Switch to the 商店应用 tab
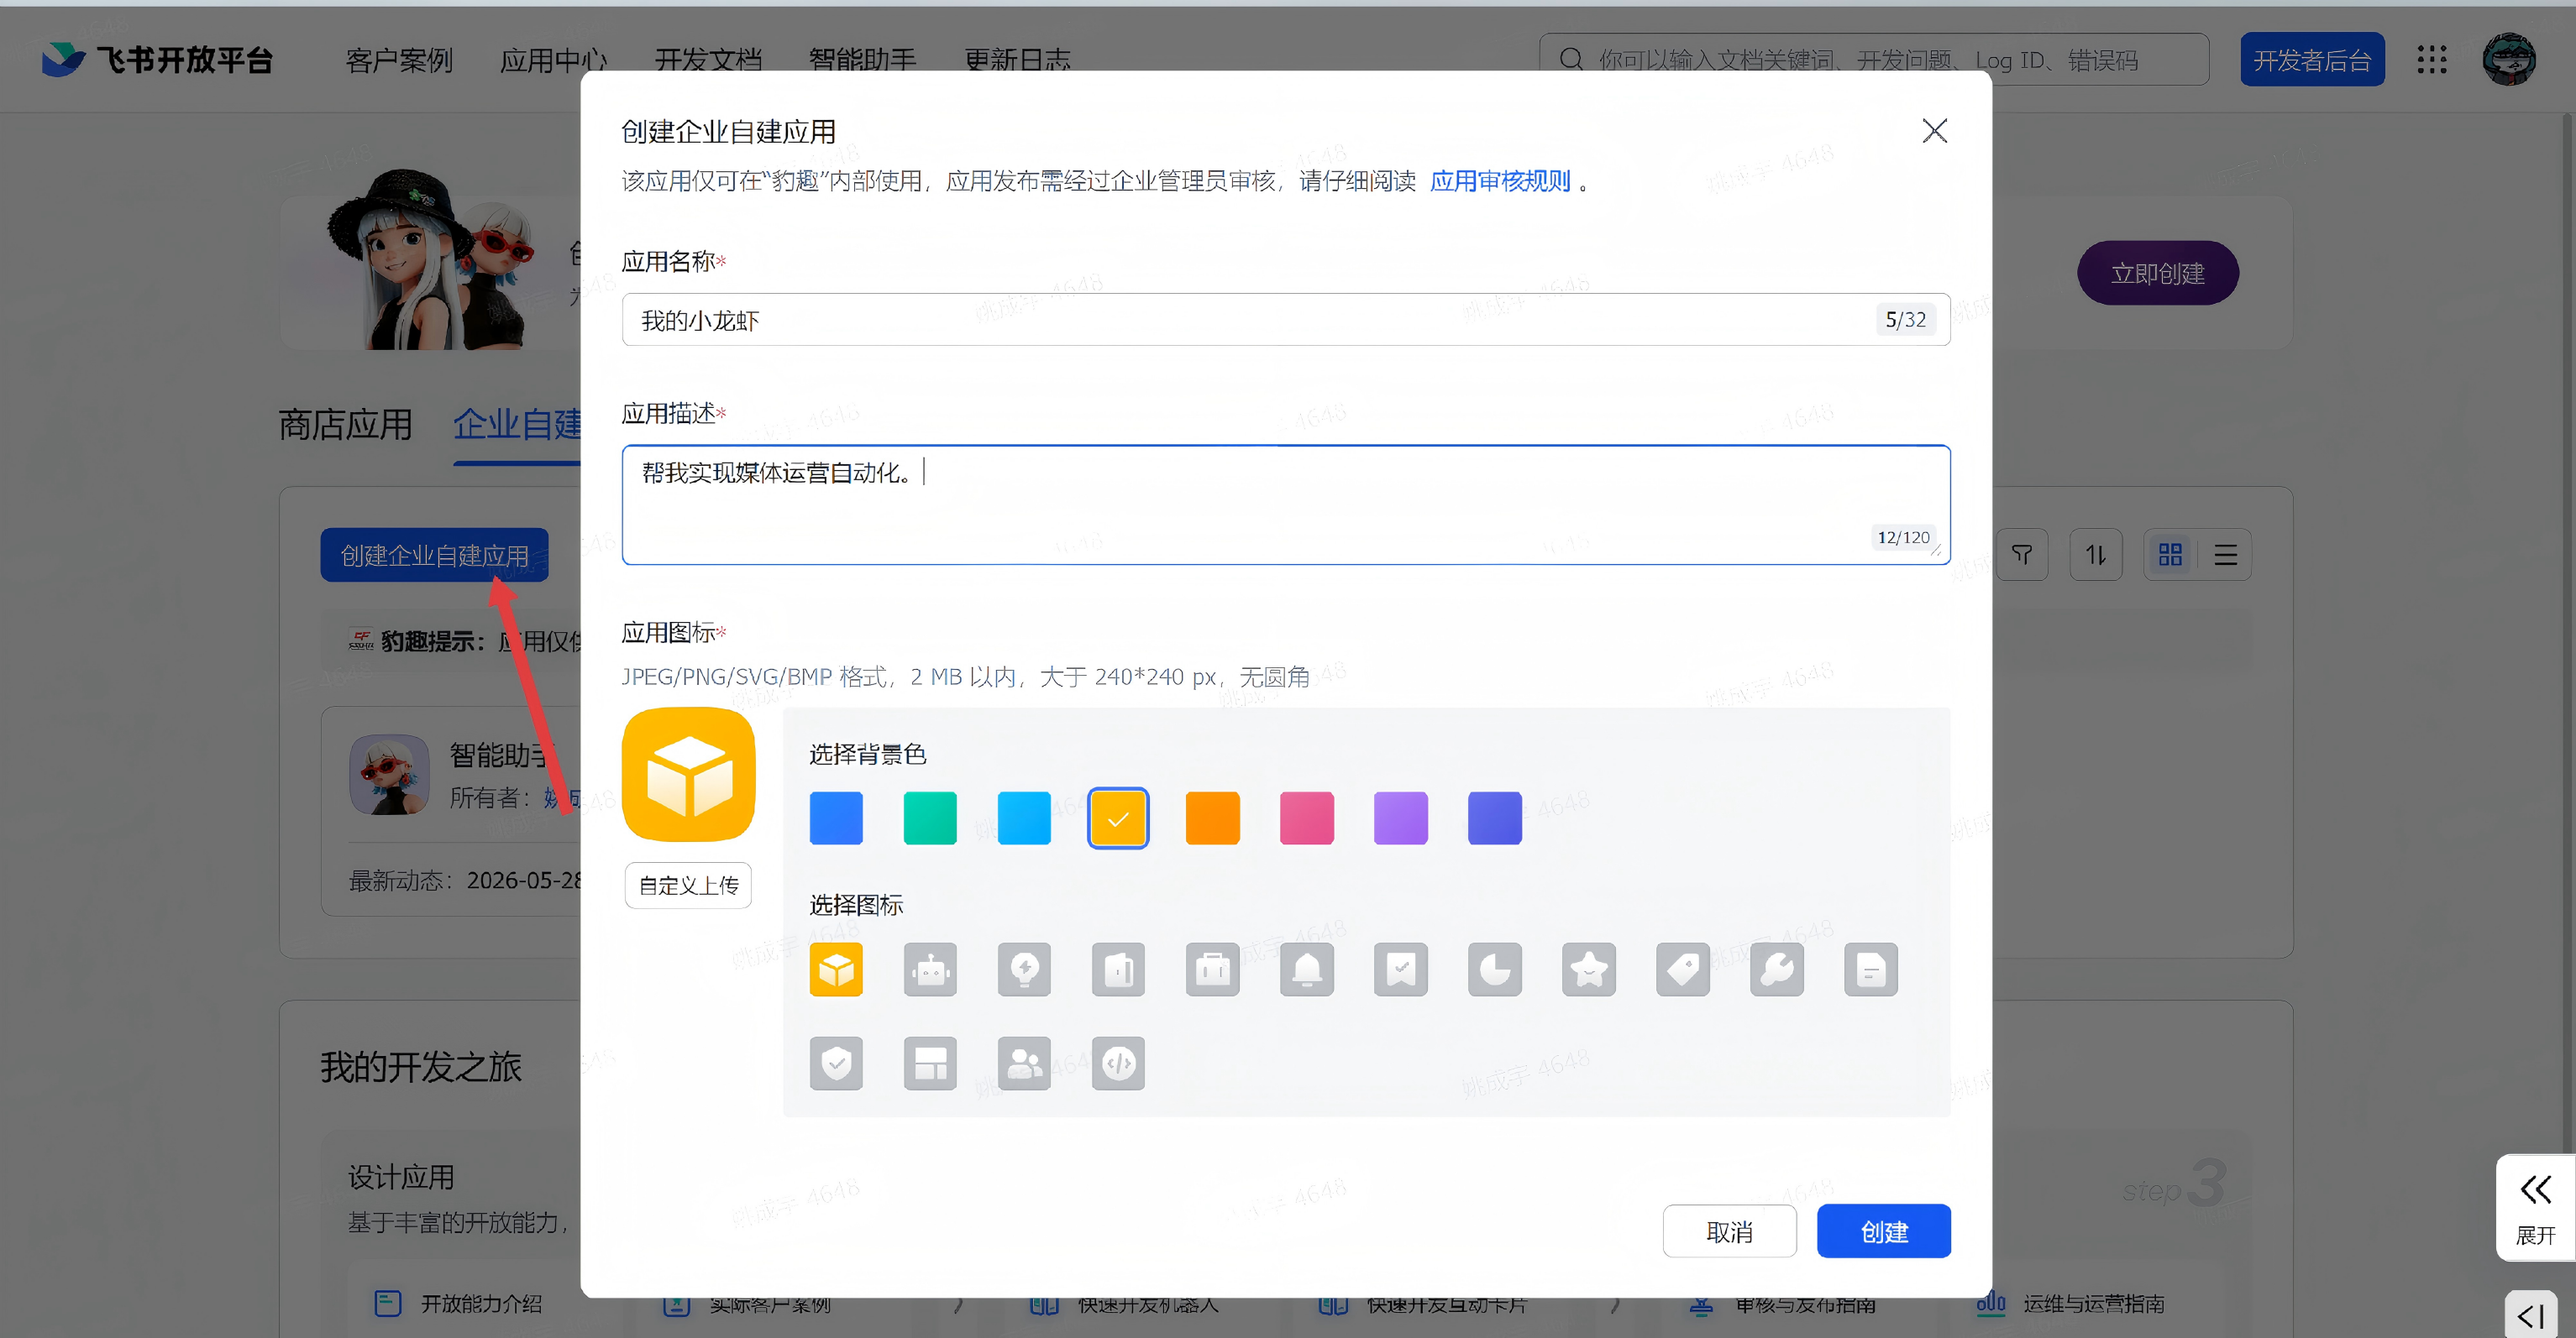 point(345,424)
